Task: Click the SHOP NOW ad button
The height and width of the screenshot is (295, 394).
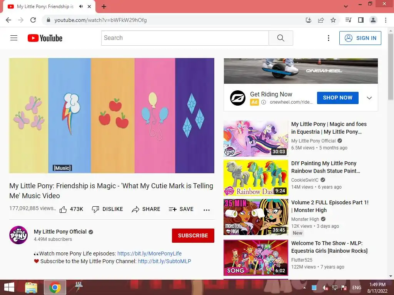Action: tap(337, 98)
